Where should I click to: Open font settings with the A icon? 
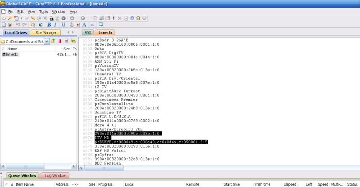pyautogui.click(x=84, y=25)
